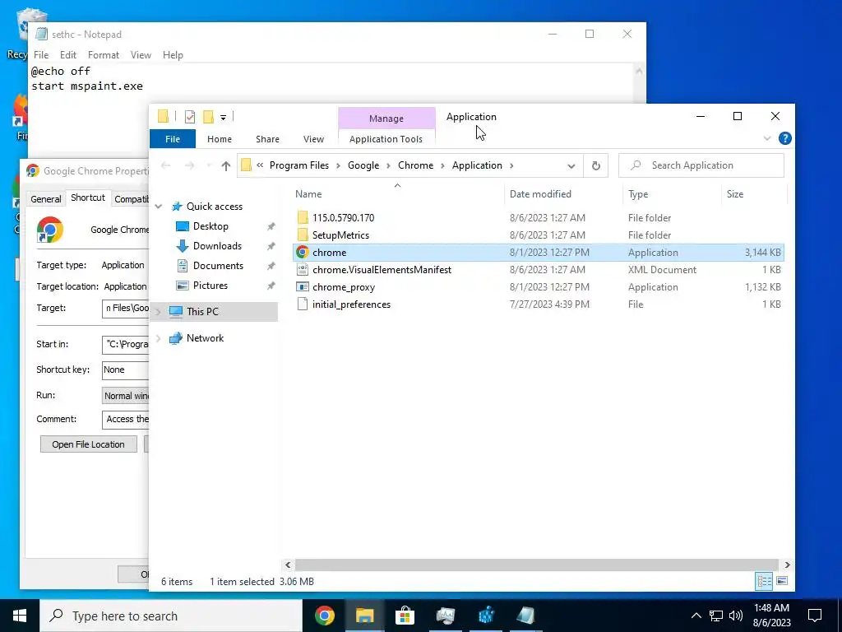Click Open File Location button
842x632 pixels.
point(88,444)
